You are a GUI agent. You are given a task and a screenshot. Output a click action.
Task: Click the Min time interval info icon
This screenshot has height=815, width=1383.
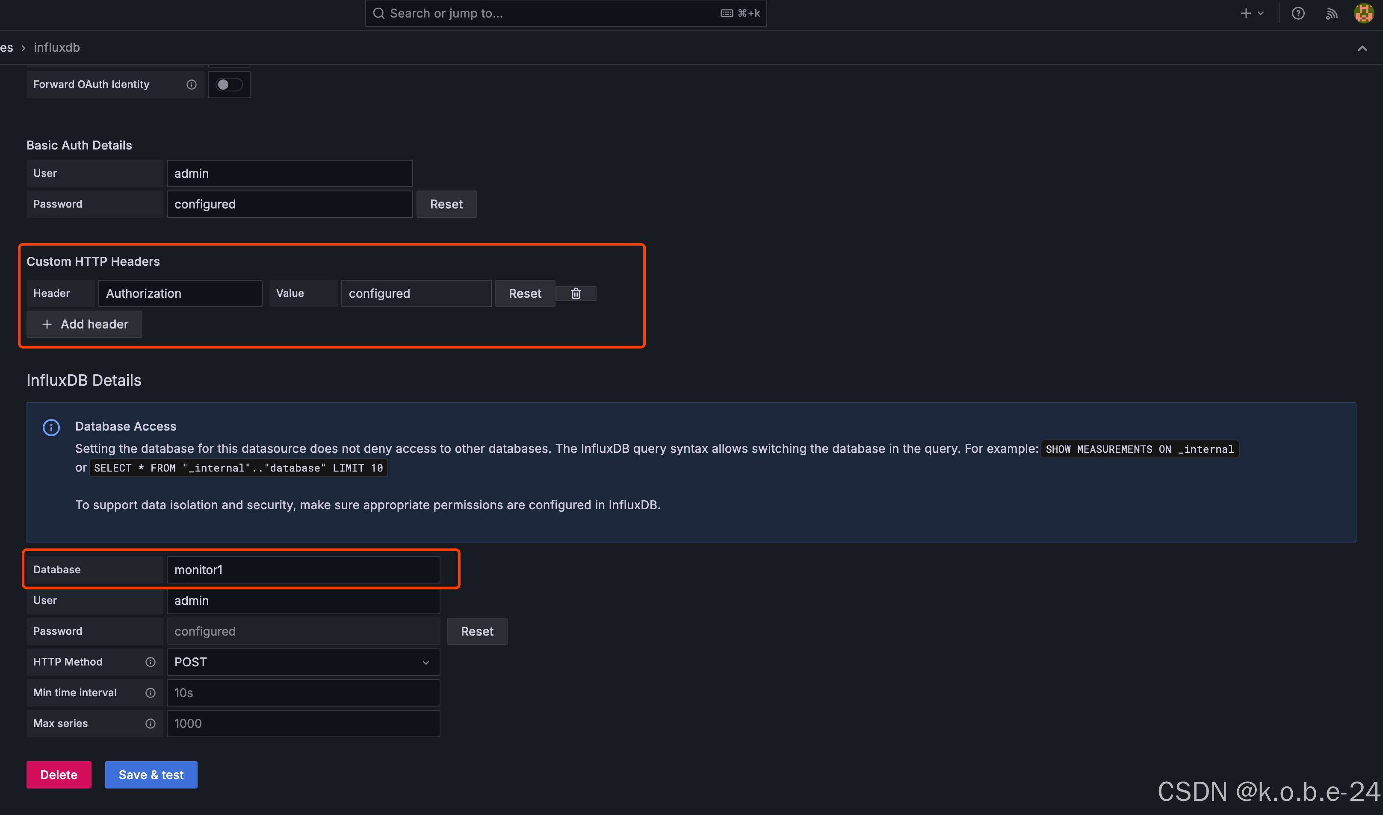click(x=150, y=692)
